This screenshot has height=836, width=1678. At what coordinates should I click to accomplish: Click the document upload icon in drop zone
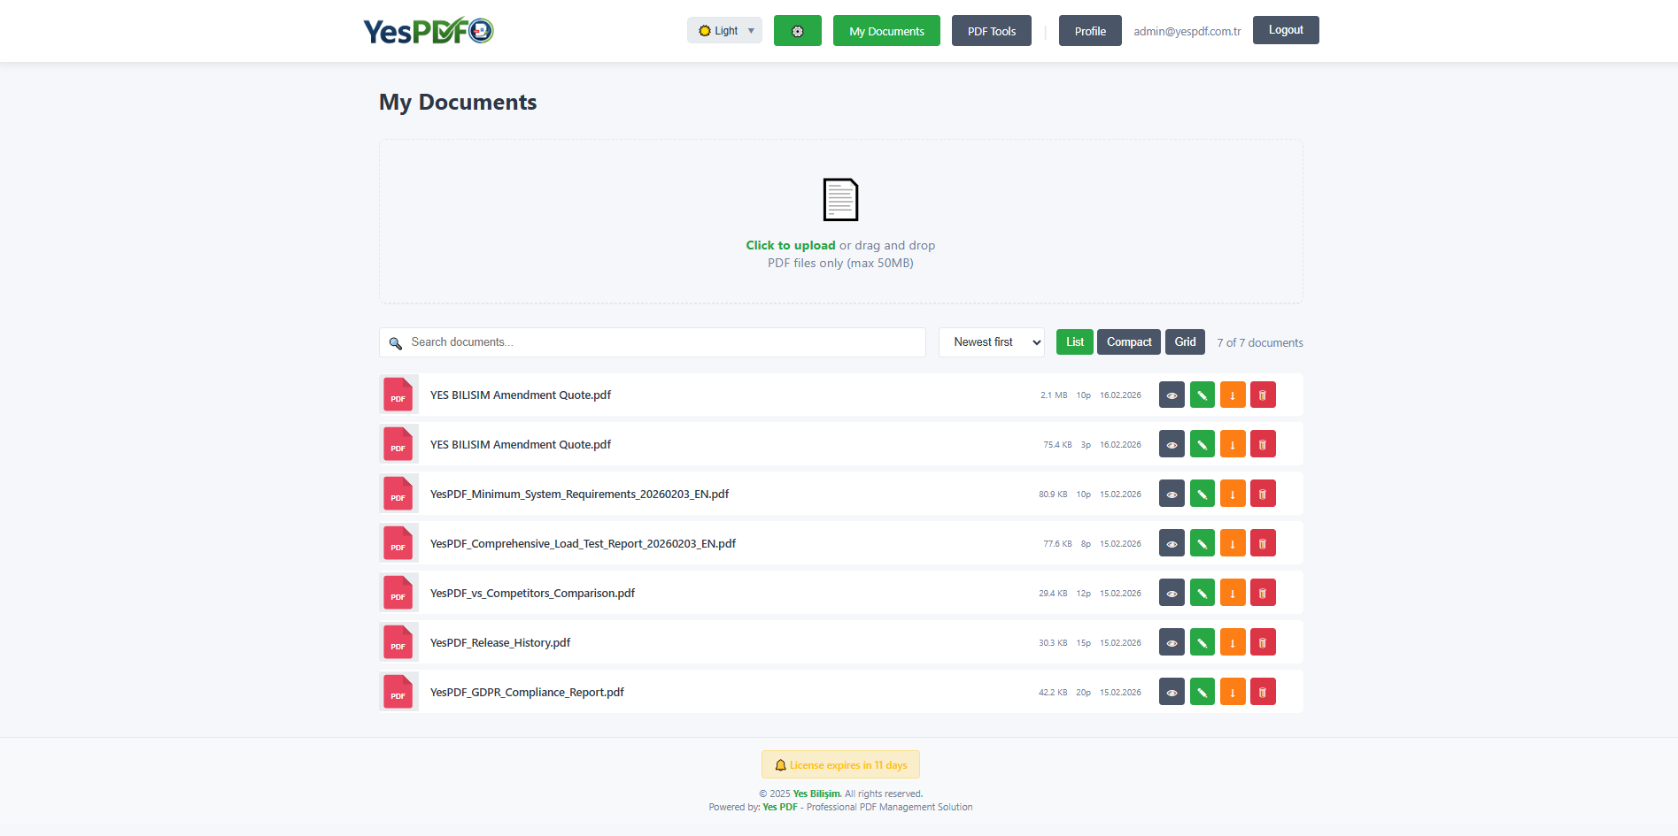tap(840, 199)
